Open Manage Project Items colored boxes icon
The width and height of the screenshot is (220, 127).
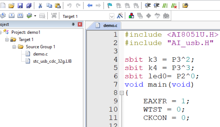pyautogui.click(x=131, y=16)
